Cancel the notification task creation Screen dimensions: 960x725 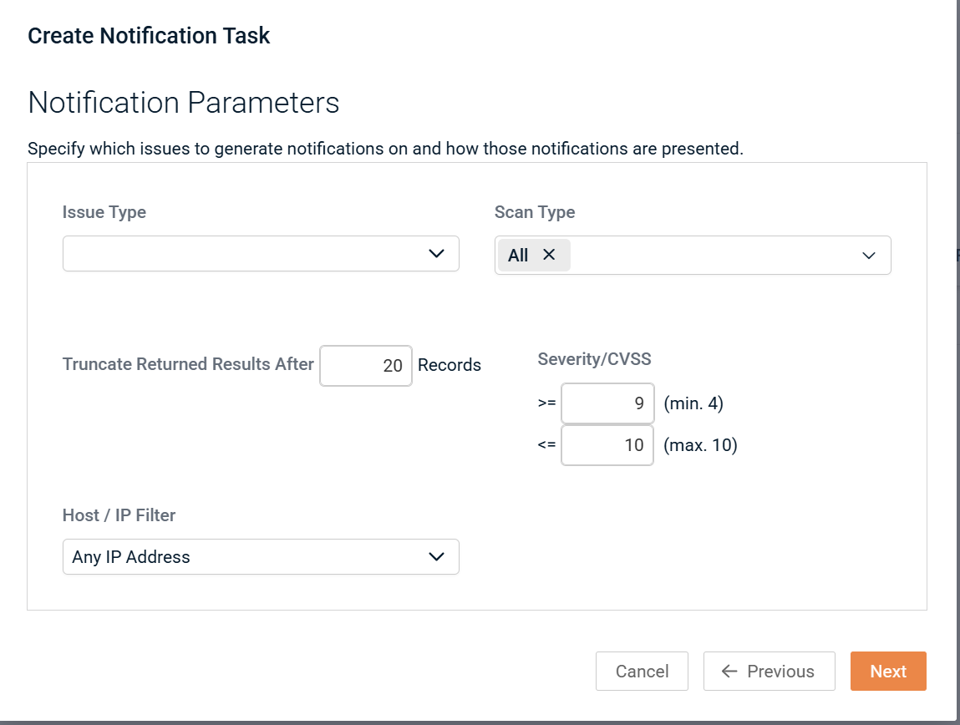tap(642, 672)
